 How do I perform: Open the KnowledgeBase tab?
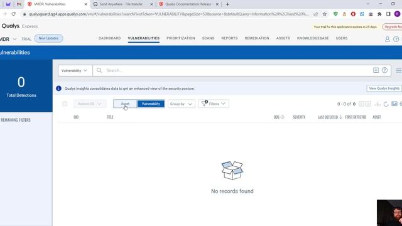(x=313, y=38)
